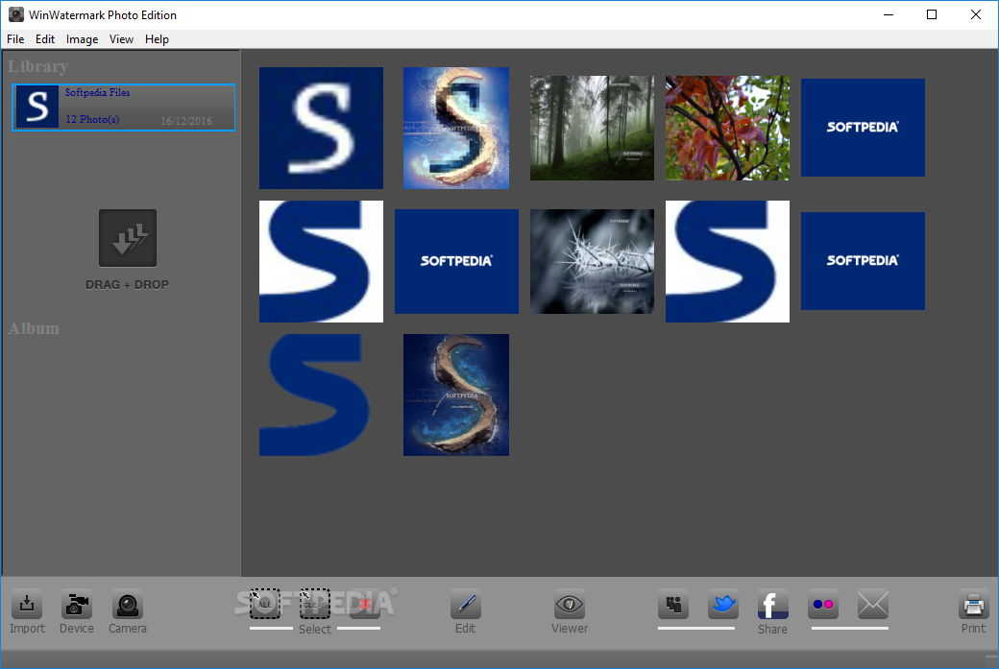Select the pixelated white S thumbnail
Image resolution: width=999 pixels, height=669 pixels.
pyautogui.click(x=321, y=128)
